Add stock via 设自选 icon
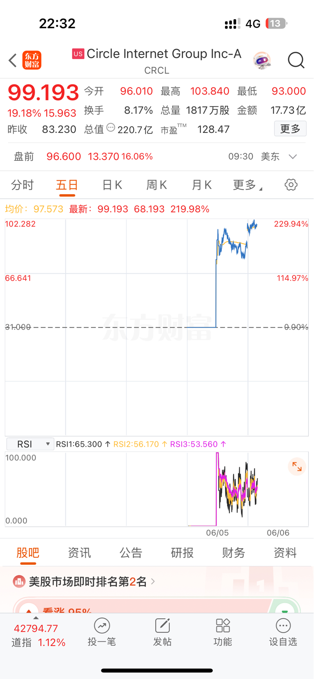 [283, 632]
